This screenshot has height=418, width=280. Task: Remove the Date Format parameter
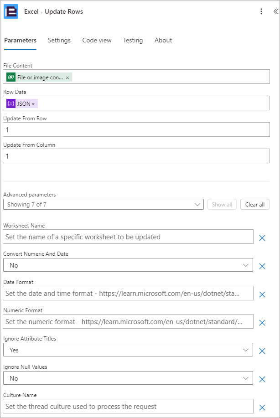tap(262, 294)
